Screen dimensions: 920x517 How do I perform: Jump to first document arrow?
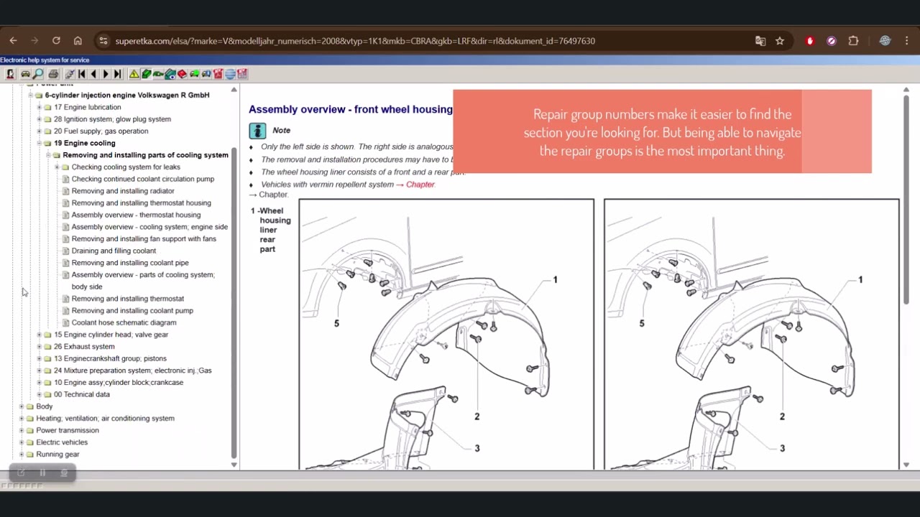click(x=81, y=74)
